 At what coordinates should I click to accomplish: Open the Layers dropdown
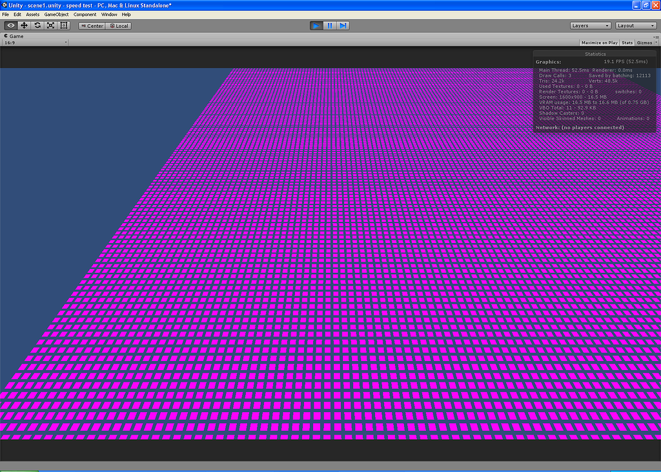(x=591, y=25)
